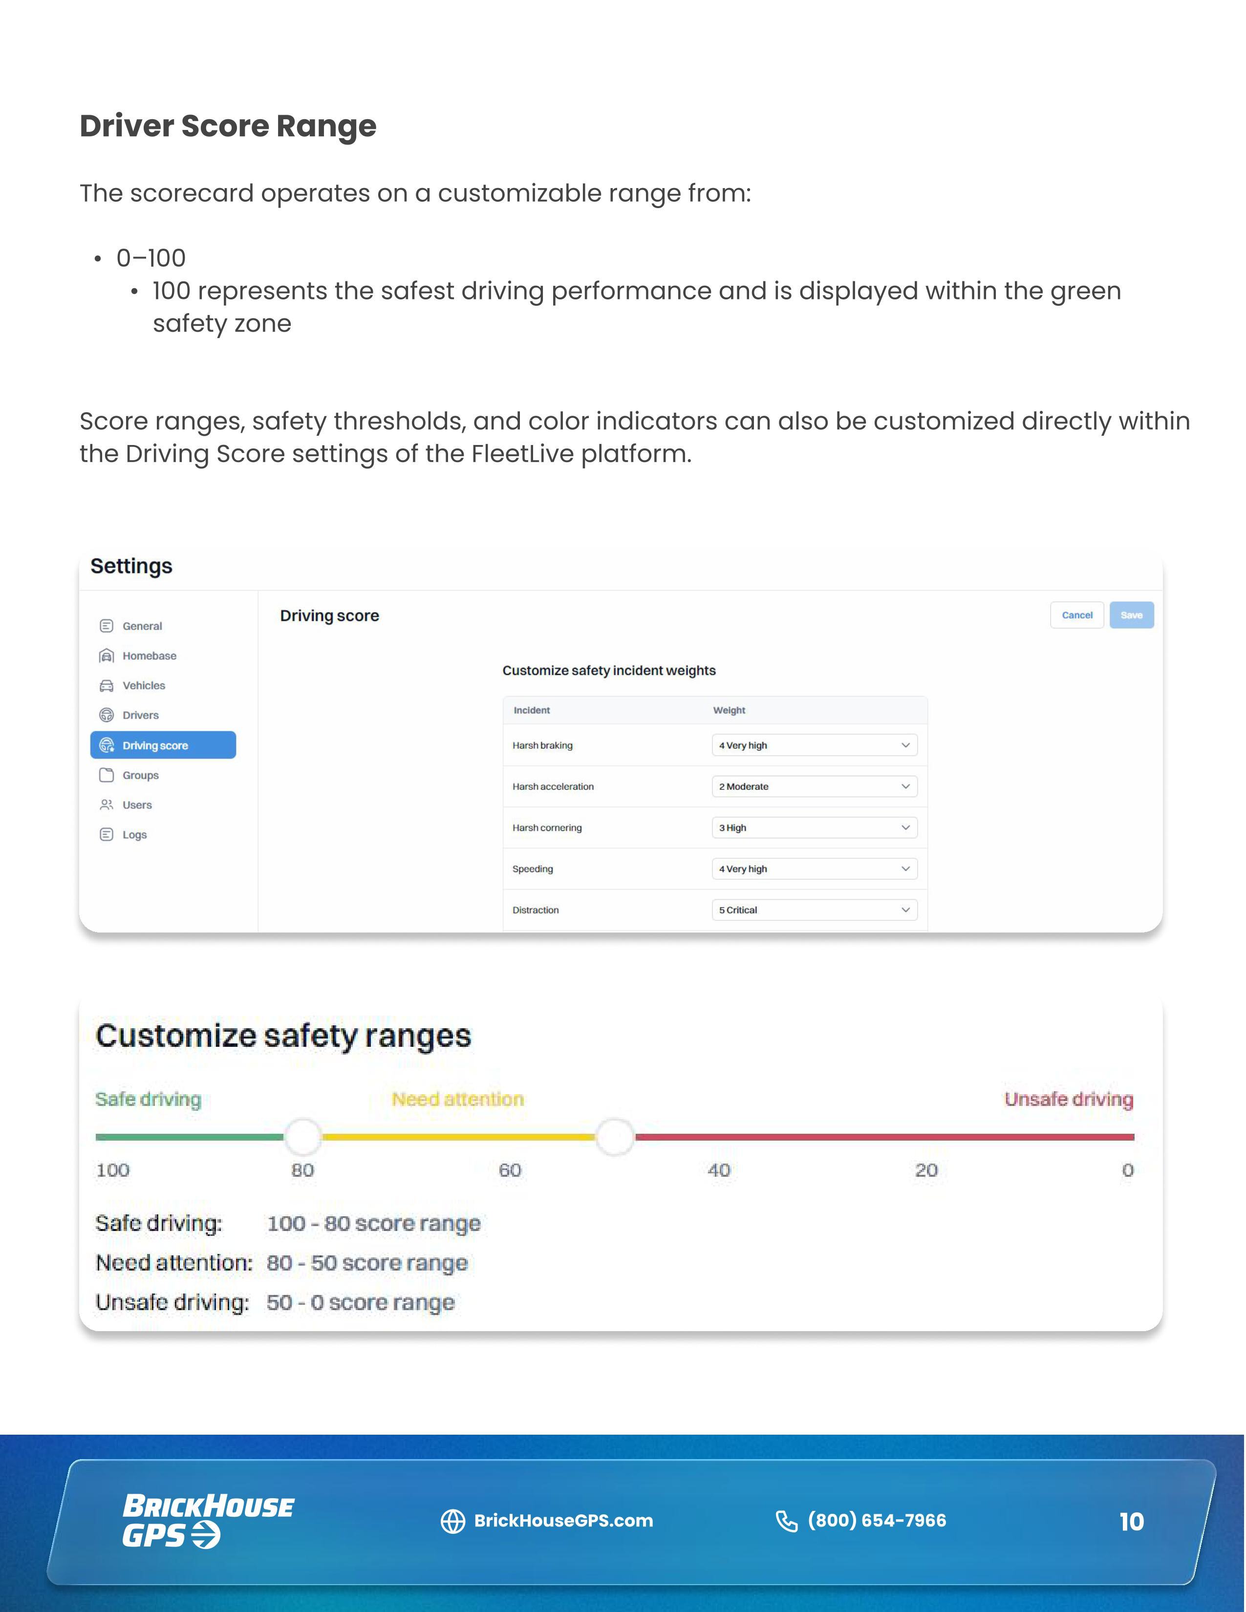This screenshot has width=1246, height=1612.
Task: Click the Cancel button
Action: 1077,615
